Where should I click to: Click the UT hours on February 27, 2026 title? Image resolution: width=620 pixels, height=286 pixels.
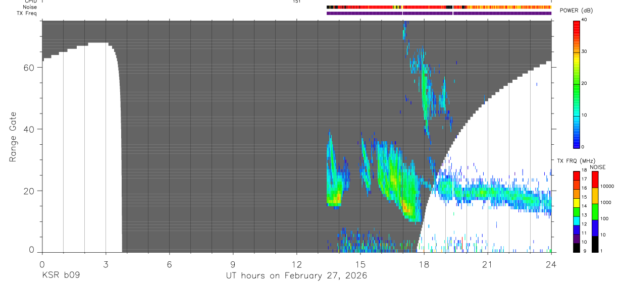point(296,276)
